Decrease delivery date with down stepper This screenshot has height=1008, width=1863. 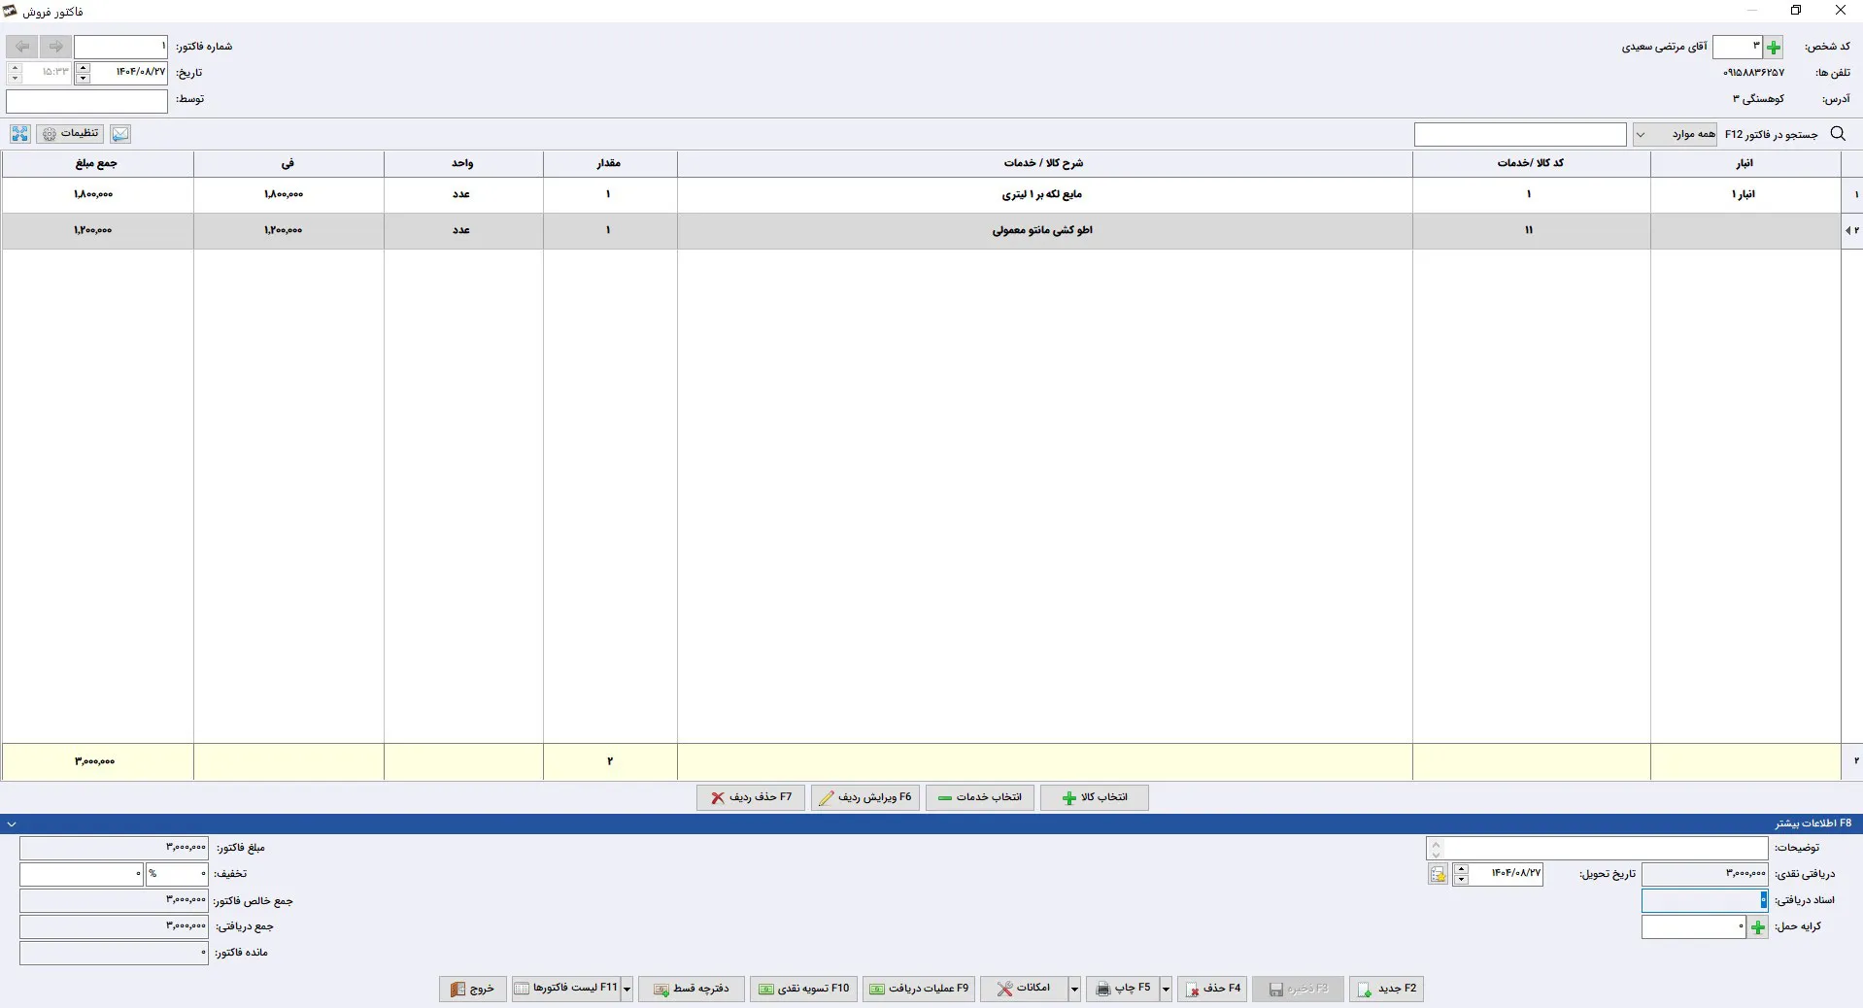[x=1460, y=880]
